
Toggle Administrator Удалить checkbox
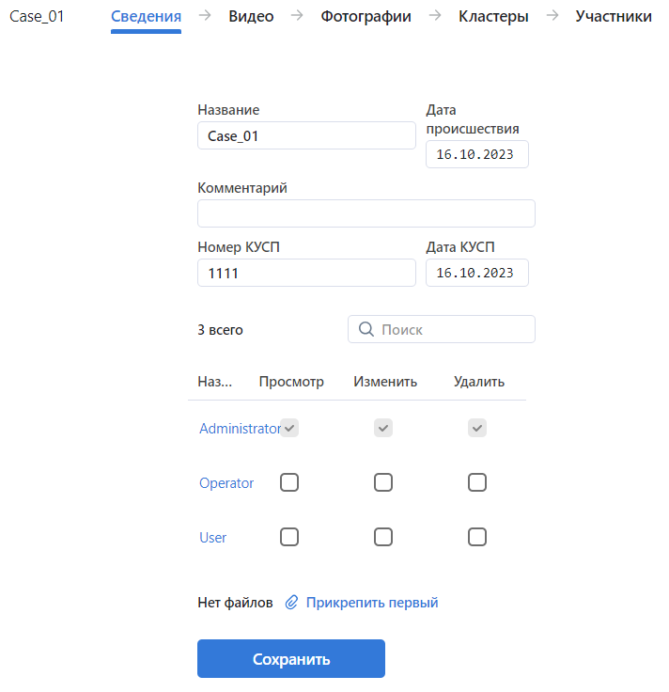click(x=477, y=428)
